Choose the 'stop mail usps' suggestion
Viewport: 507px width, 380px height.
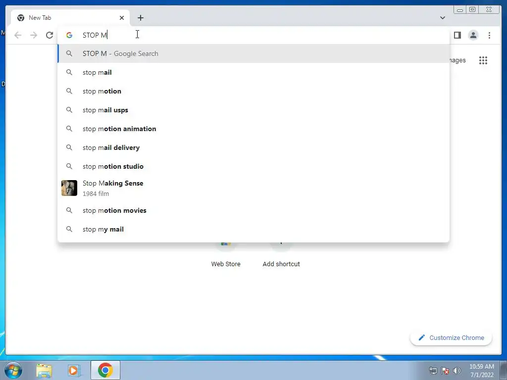coord(253,110)
